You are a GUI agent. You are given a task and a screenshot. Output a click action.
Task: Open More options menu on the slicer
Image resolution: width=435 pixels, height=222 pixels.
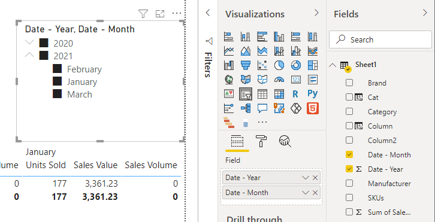[177, 13]
